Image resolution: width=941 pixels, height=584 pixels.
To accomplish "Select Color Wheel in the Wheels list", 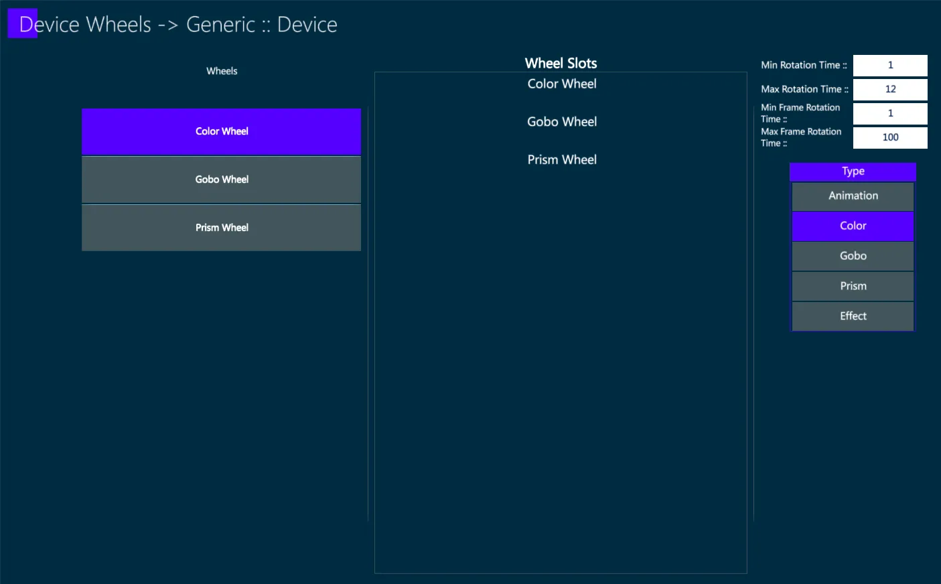I will coord(221,131).
